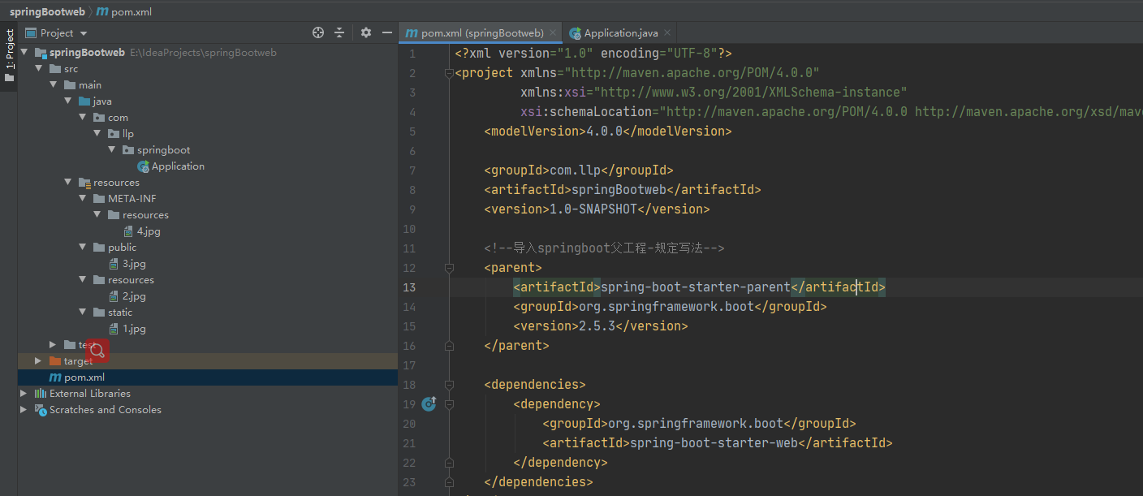Click the gutter dependency navigation icon on line 19
This screenshot has height=496, width=1143.
[429, 403]
